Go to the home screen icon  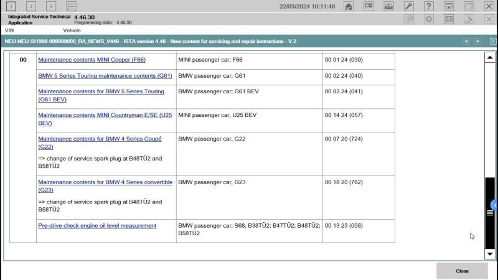coord(349,6)
